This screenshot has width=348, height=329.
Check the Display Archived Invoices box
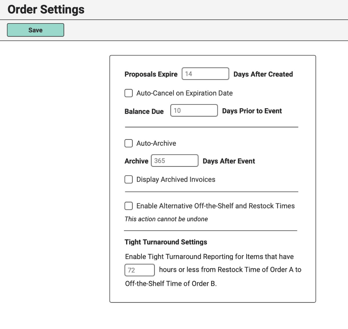click(128, 179)
